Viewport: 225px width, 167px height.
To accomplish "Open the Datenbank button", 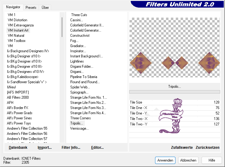I will (x=18, y=148).
